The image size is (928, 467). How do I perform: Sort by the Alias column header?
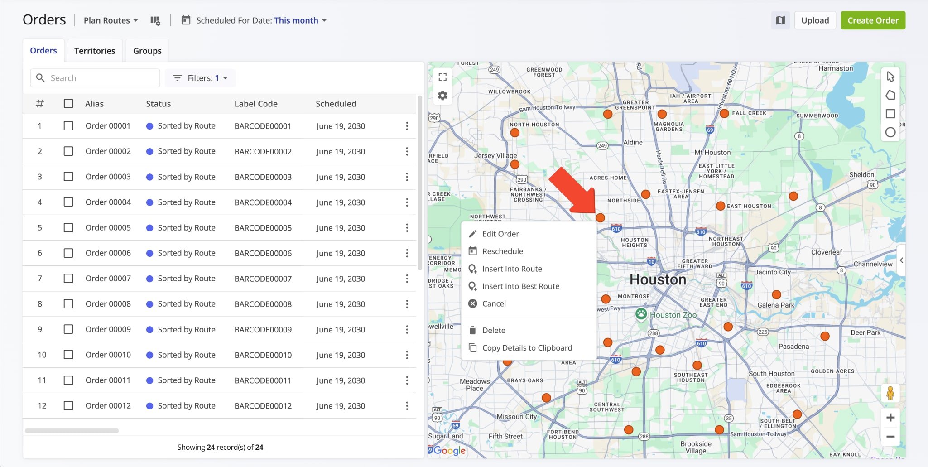tap(94, 104)
